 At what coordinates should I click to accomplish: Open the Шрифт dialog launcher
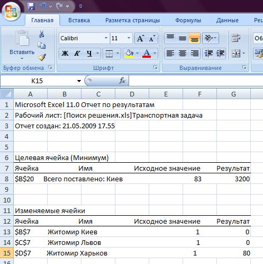(156, 67)
